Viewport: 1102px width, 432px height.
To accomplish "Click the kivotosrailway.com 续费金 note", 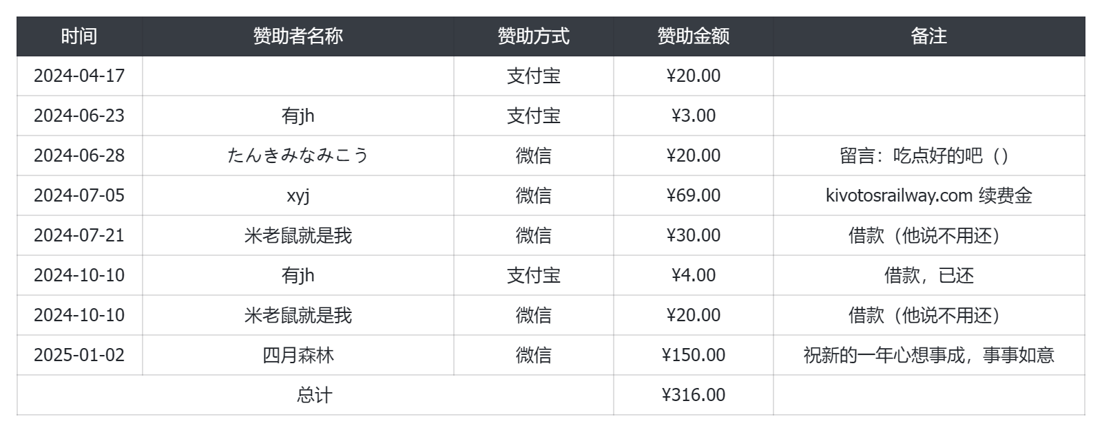I will tap(928, 195).
